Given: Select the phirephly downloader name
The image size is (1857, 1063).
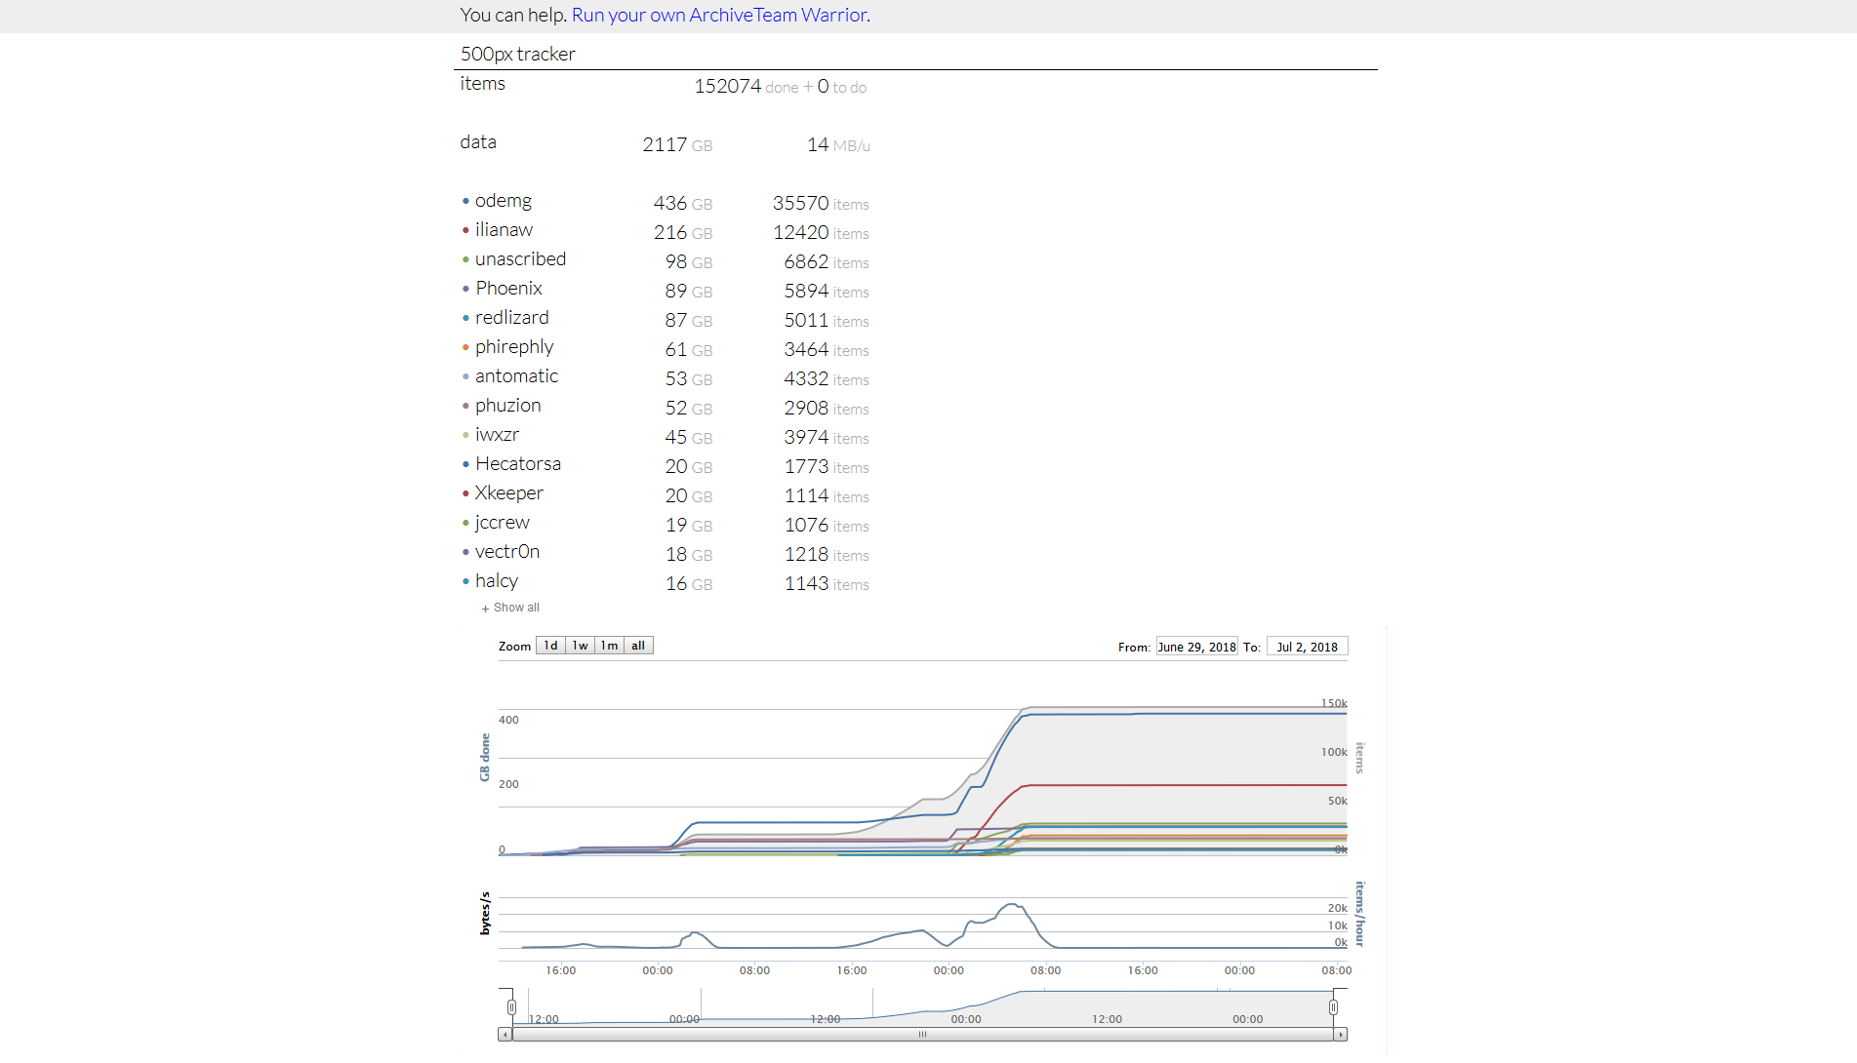Looking at the screenshot, I should click(514, 347).
